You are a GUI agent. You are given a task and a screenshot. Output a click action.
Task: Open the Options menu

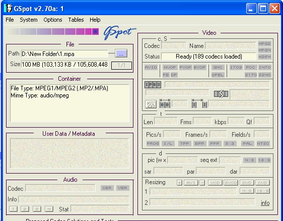(x=53, y=20)
